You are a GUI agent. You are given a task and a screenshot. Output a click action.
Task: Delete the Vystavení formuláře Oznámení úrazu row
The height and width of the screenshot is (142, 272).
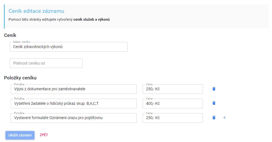(214, 118)
